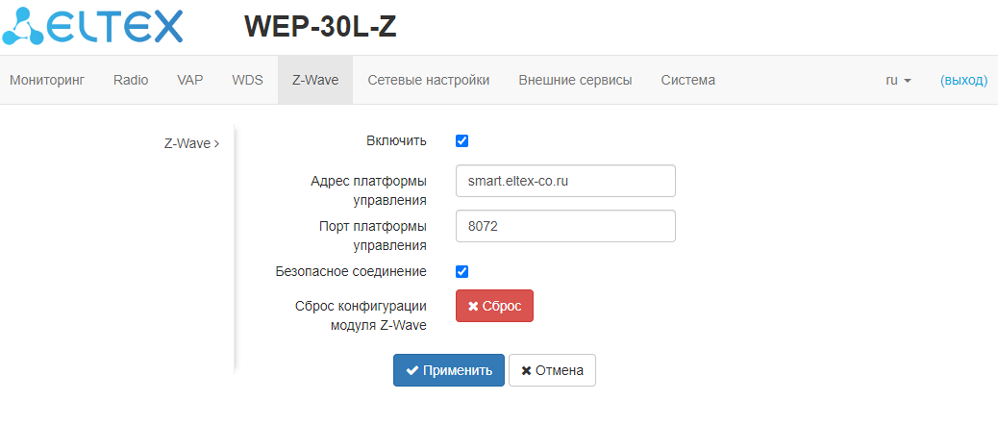The image size is (998, 425).
Task: Open Сетевые настройки tab
Action: click(x=429, y=81)
